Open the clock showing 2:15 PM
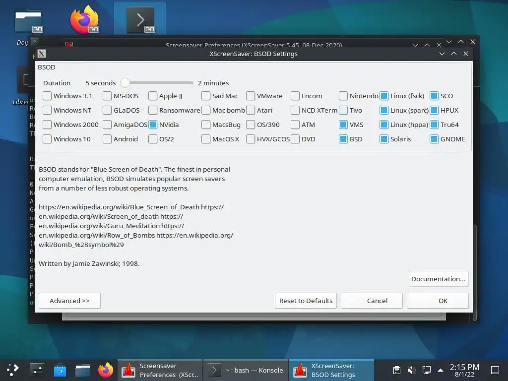Image resolution: width=508 pixels, height=381 pixels. click(464, 370)
